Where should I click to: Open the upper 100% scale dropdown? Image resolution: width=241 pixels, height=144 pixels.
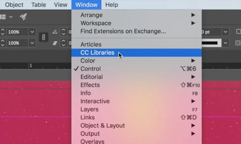pyautogui.click(x=32, y=32)
